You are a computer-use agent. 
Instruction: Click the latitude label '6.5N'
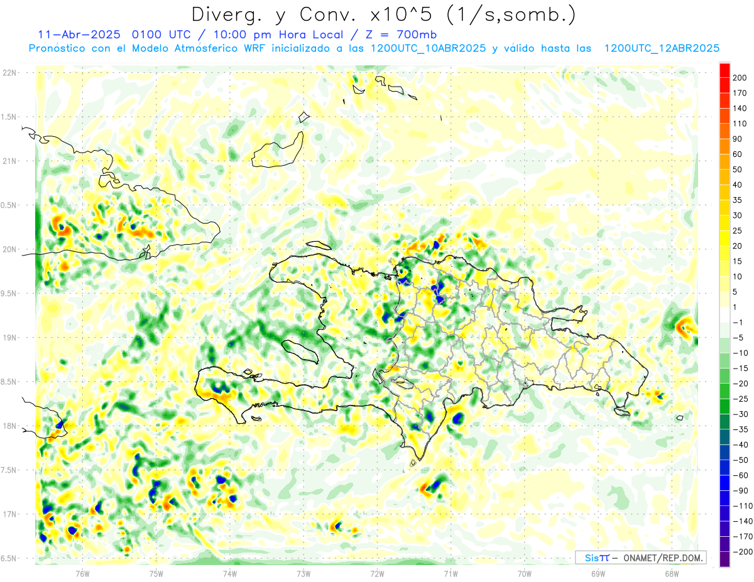coord(9,558)
